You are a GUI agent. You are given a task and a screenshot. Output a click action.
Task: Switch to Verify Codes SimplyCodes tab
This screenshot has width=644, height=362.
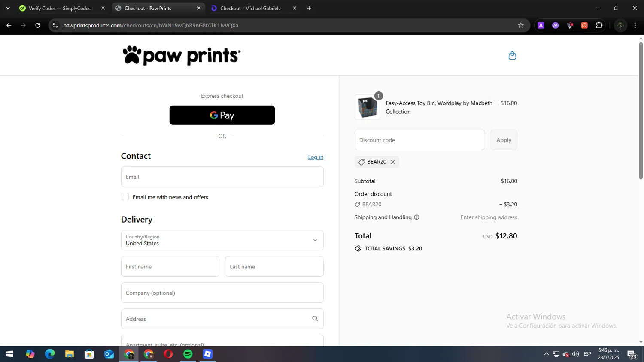(x=60, y=8)
